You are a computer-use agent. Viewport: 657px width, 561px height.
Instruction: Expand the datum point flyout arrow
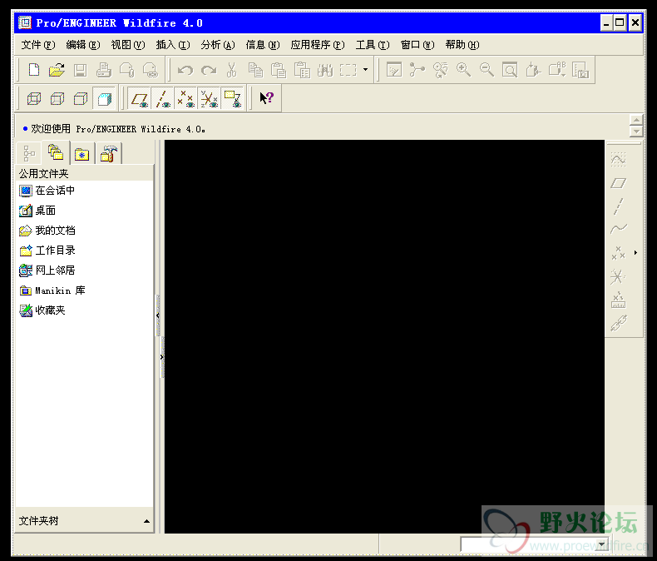[635, 253]
